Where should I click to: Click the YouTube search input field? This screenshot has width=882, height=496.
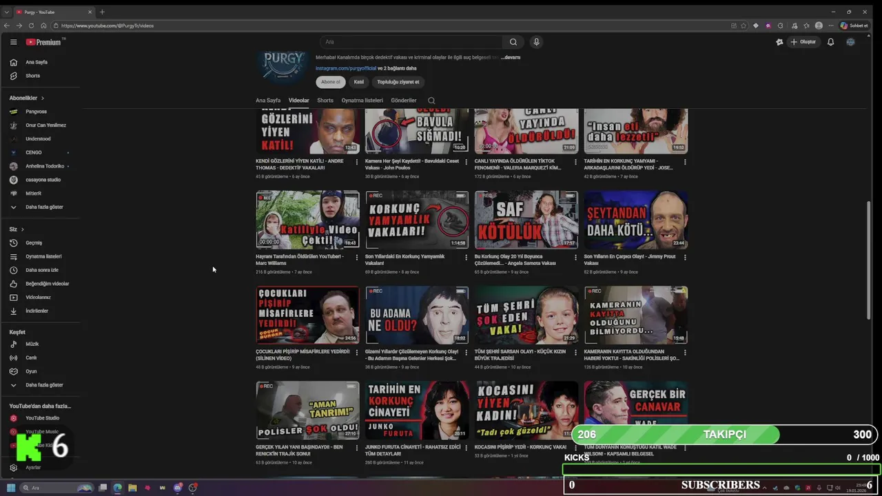coord(411,42)
